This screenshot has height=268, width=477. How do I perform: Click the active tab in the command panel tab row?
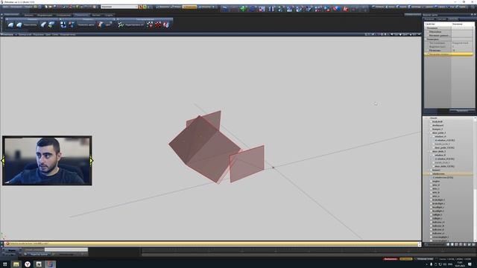[x=81, y=15]
